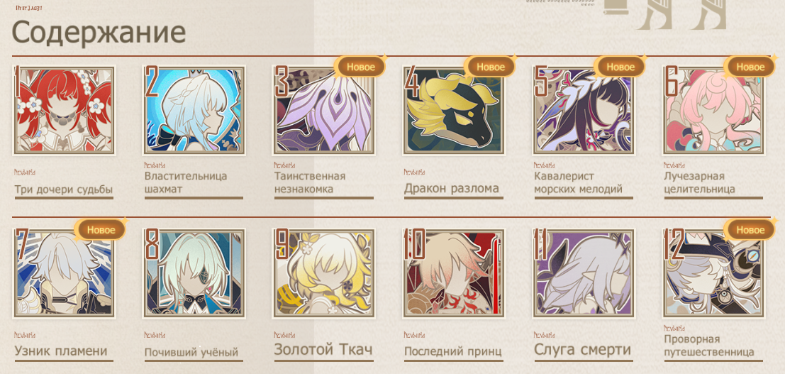Click the blonde Golden Weaver portrait
Viewport: 785px width, 374px height.
point(324,273)
